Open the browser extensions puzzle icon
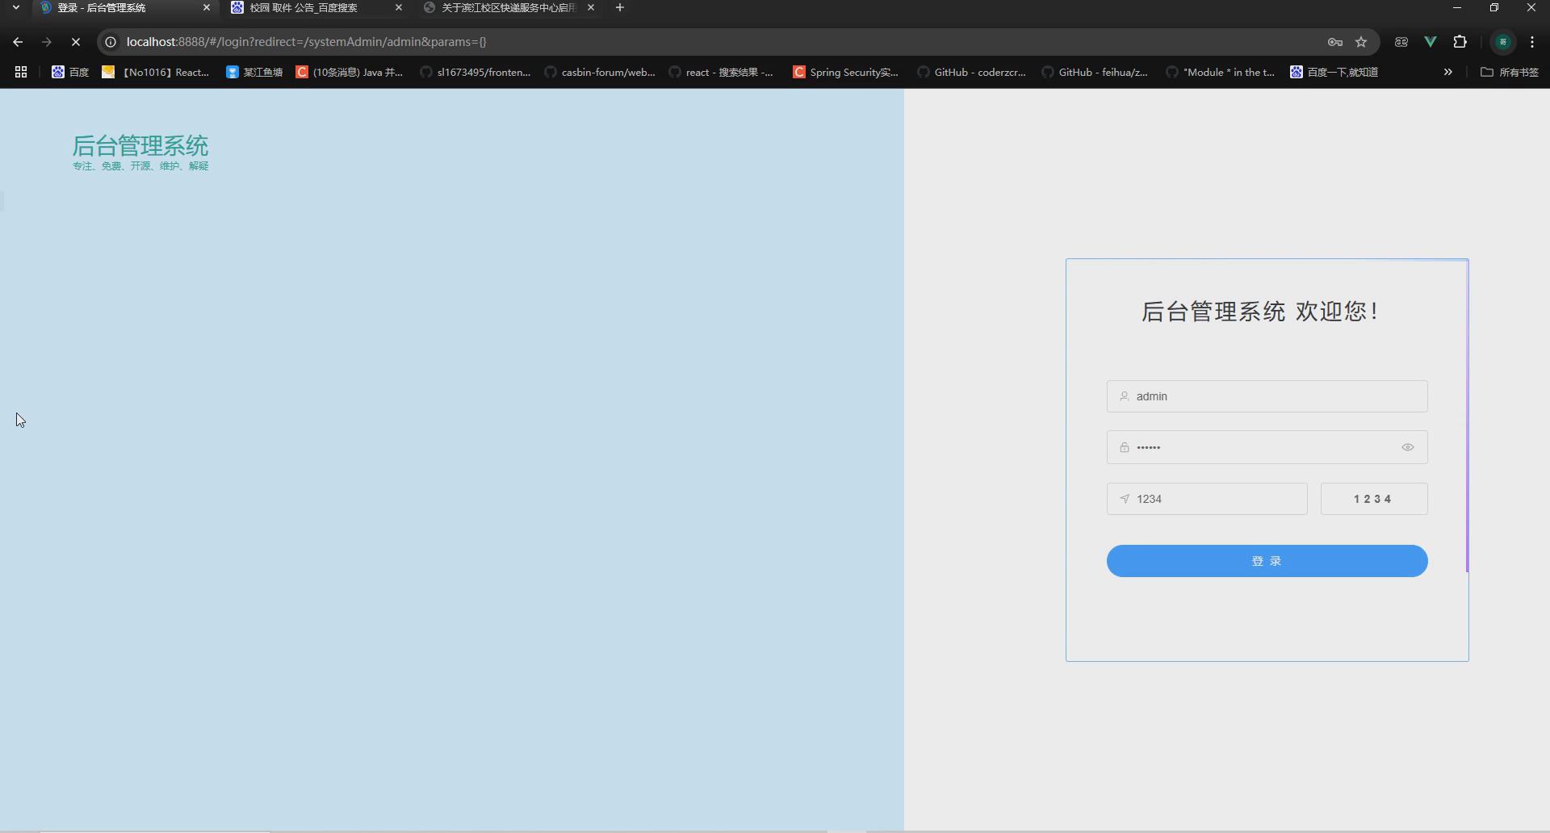Screen dimensions: 1550x833 coord(1461,41)
